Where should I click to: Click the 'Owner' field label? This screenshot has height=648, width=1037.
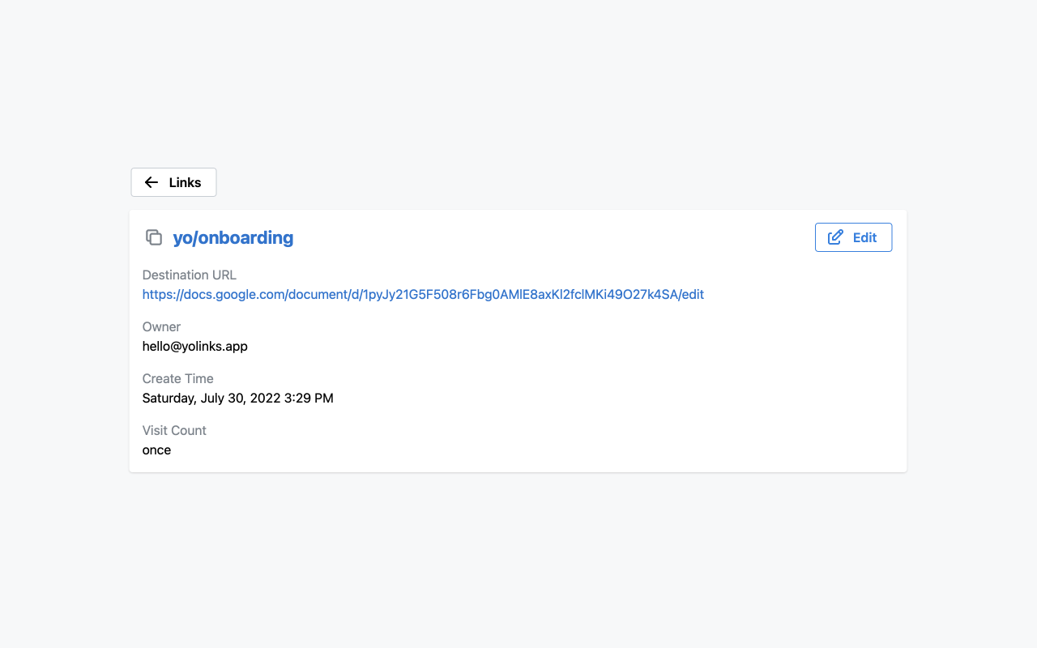pos(161,326)
